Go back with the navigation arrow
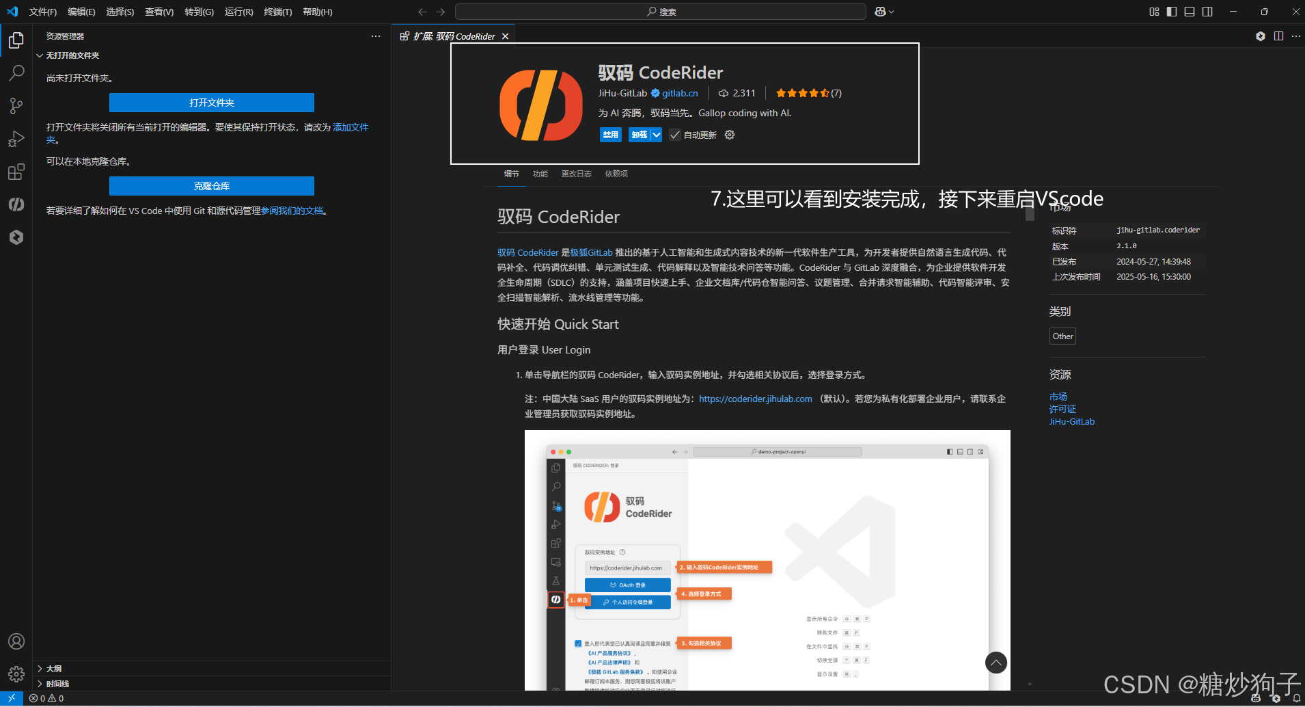Image resolution: width=1305 pixels, height=707 pixels. tap(422, 12)
